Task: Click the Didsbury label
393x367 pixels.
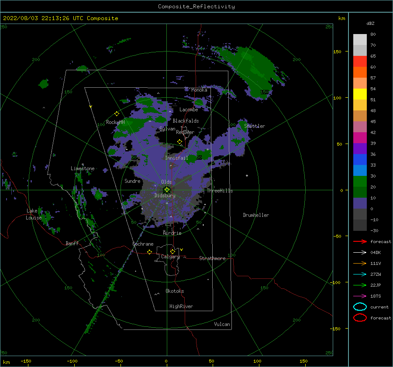Action: tap(165, 196)
